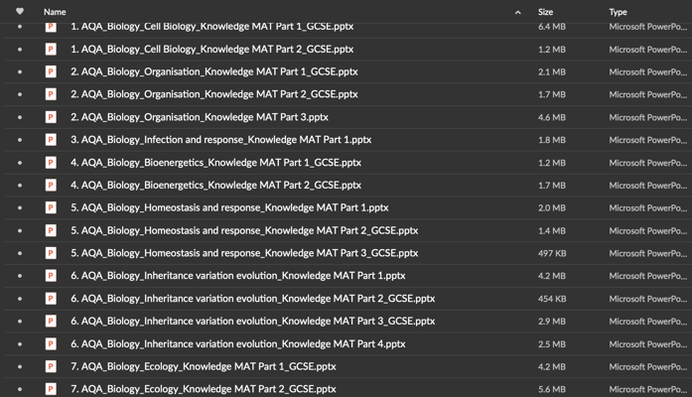Select file 7. AQA_Biology_Ecology Part 2_GCSE.pptx

coord(203,389)
